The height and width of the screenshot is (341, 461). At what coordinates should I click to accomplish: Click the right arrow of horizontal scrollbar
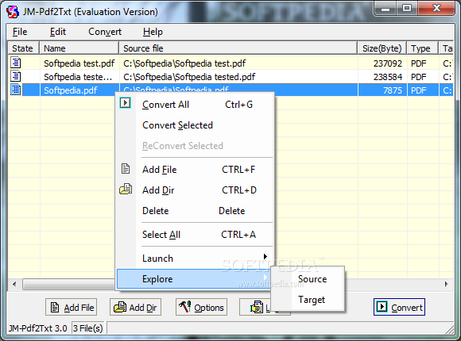(x=447, y=284)
